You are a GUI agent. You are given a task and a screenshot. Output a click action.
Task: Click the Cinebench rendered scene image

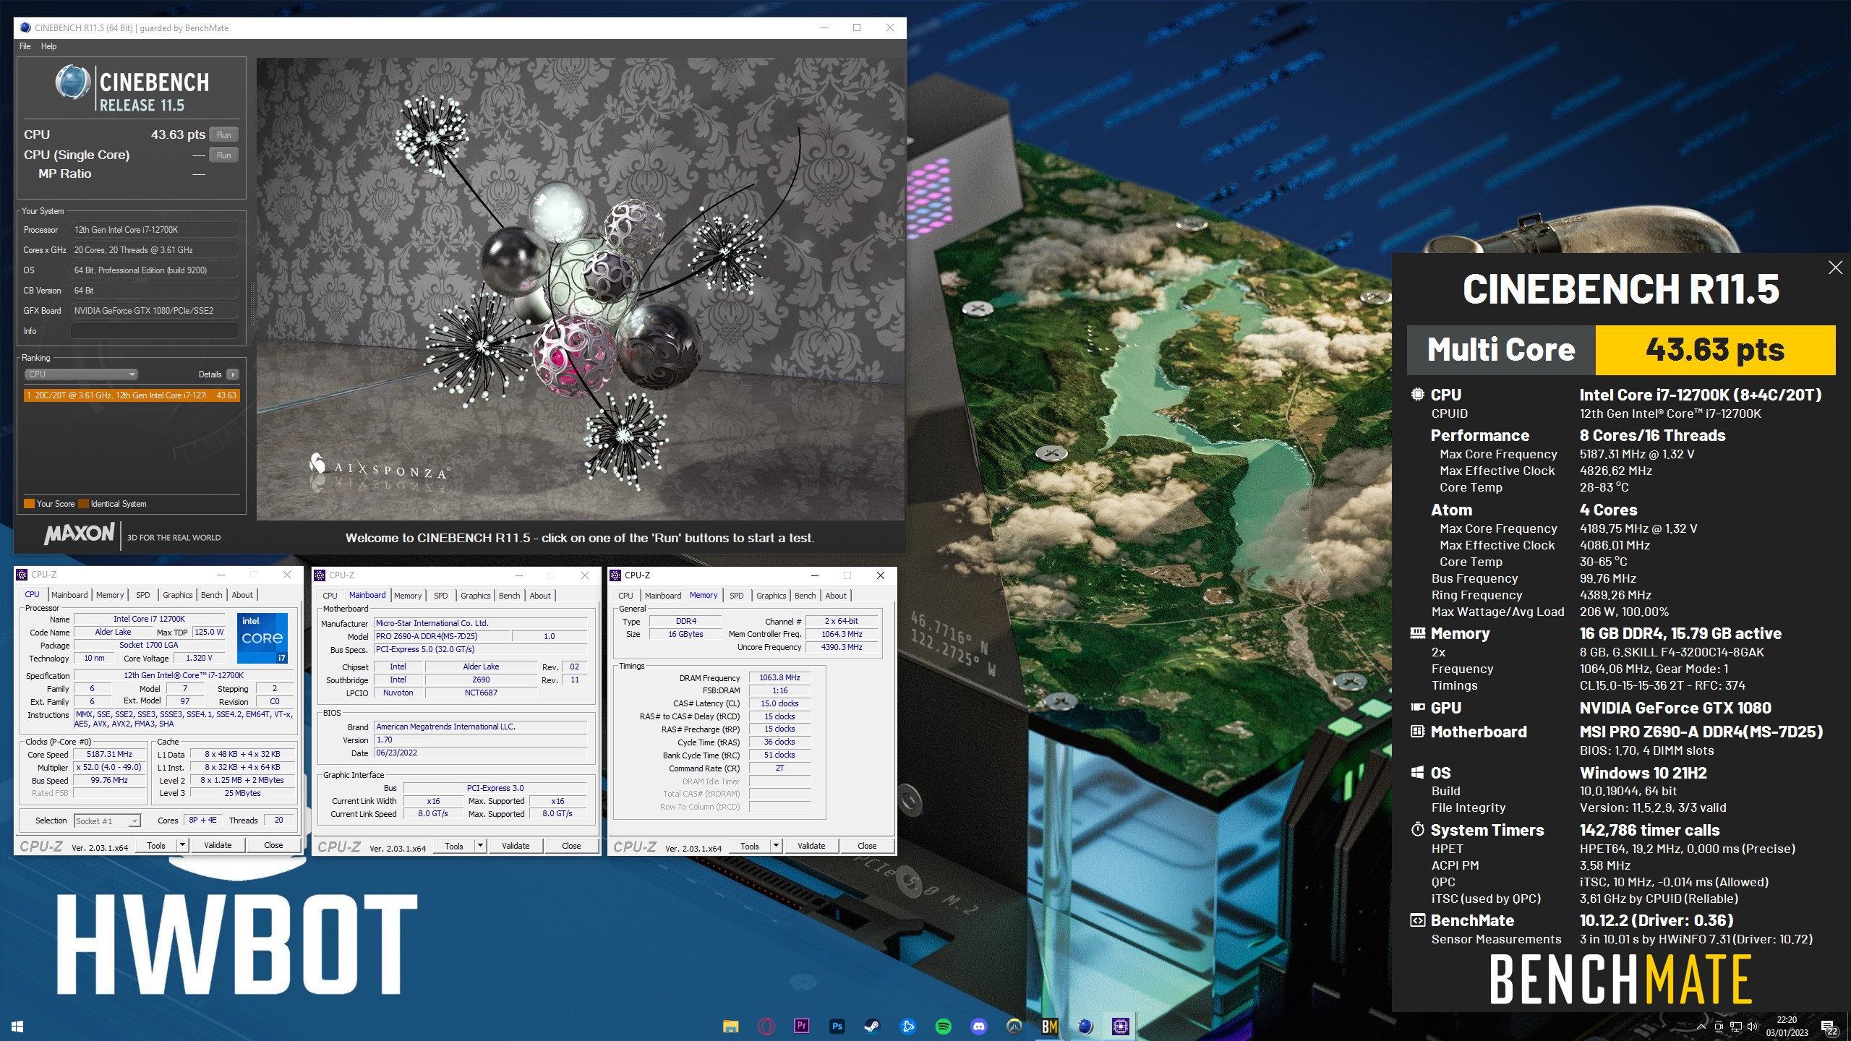[x=581, y=289]
